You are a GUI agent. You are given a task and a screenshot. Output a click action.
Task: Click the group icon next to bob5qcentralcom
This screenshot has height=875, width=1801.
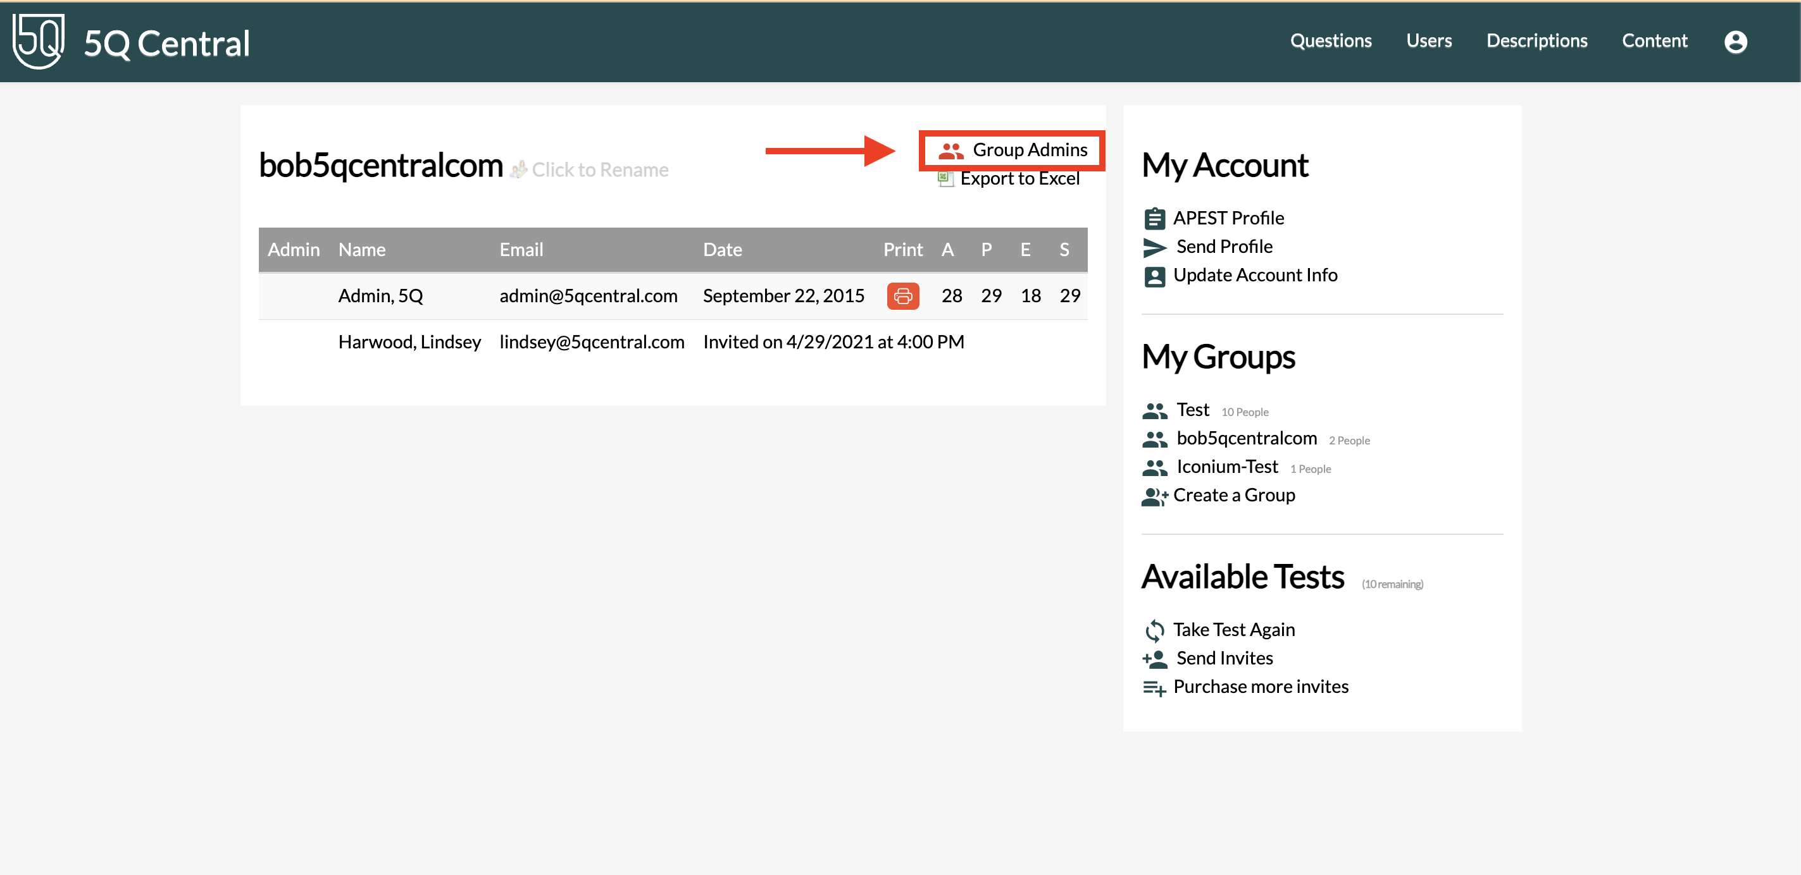pyautogui.click(x=1154, y=439)
